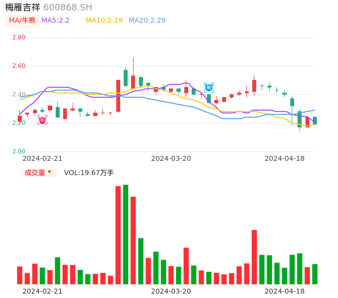Click the pink bull marker icon

[42, 120]
